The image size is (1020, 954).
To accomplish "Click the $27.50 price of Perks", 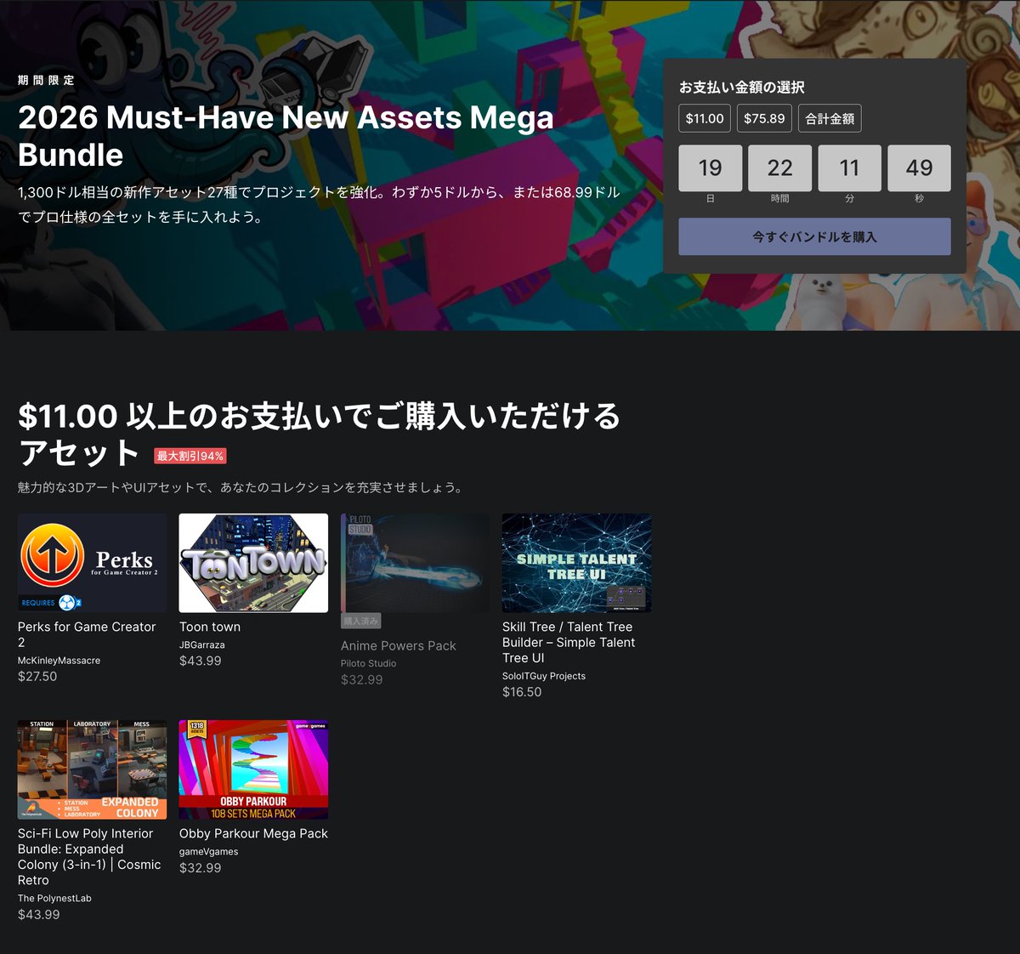I will 37,676.
